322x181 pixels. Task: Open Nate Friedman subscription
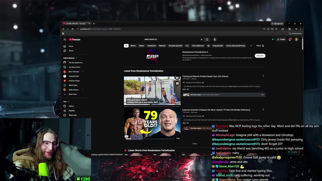pyautogui.click(x=74, y=72)
